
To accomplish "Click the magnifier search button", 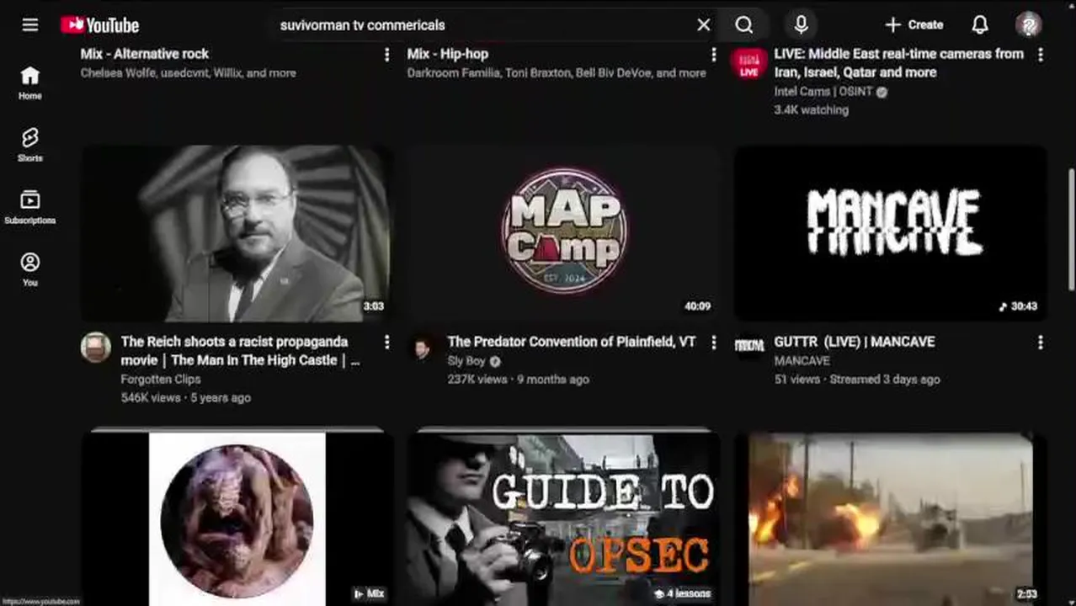I will pos(744,25).
